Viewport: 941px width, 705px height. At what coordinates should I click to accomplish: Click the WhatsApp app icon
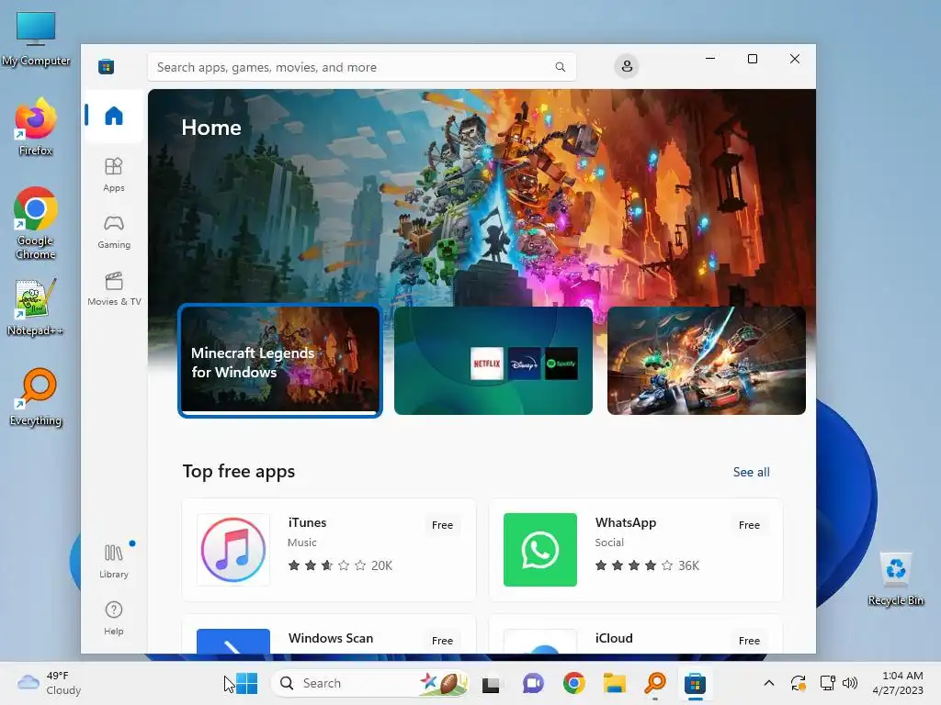click(x=540, y=550)
